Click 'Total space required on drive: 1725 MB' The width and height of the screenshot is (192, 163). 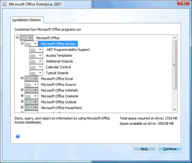(149, 118)
